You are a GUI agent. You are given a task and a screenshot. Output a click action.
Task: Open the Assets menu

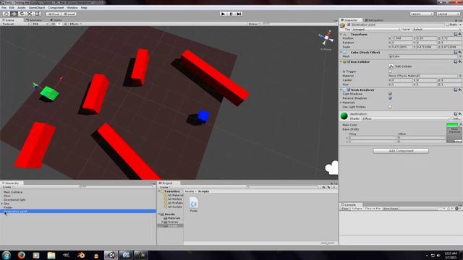click(22, 8)
